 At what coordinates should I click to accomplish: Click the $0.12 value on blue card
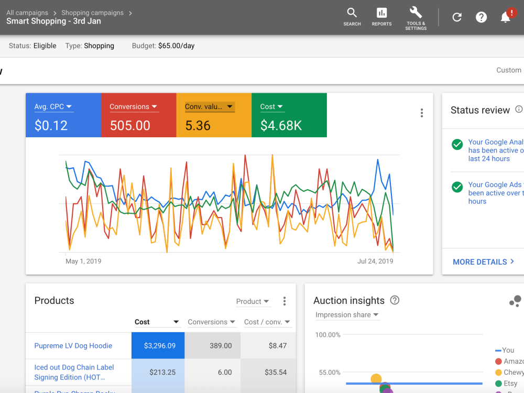coord(51,126)
